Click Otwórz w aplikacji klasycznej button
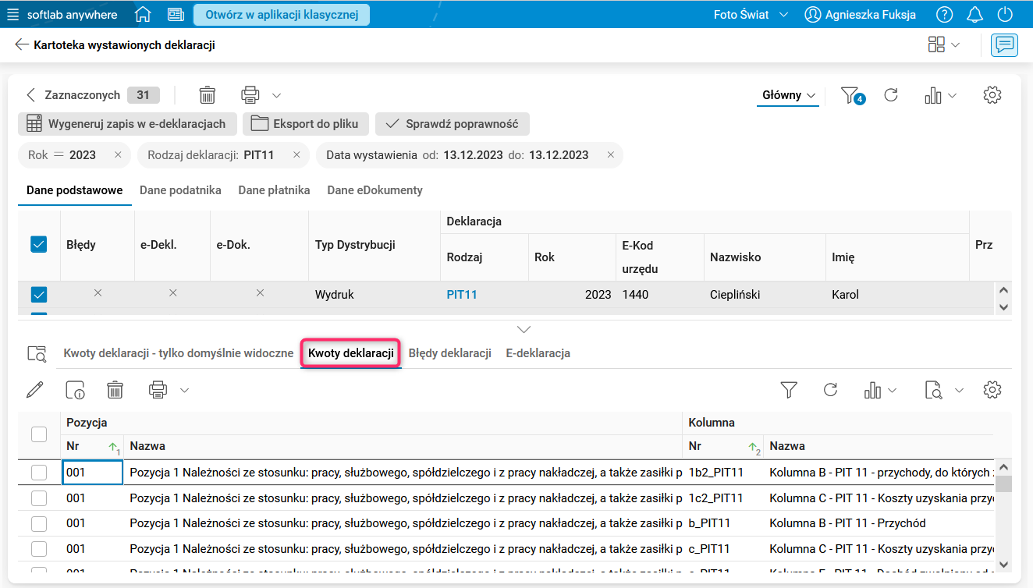 (282, 15)
